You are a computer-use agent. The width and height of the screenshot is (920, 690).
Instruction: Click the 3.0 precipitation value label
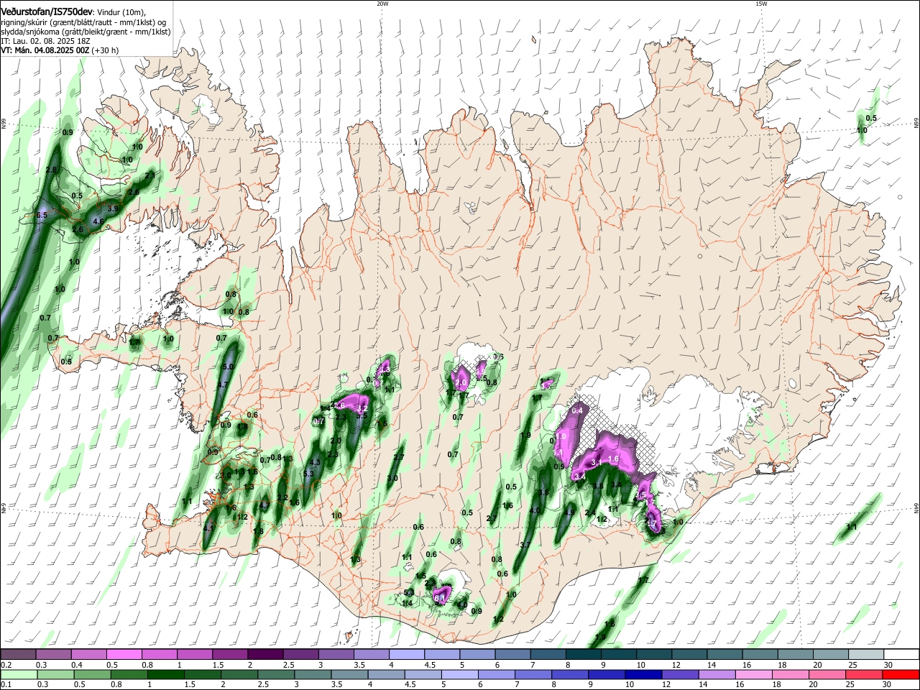pyautogui.click(x=392, y=478)
